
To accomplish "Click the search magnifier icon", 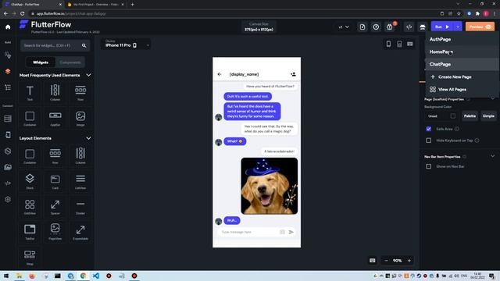I will click(x=84, y=45).
